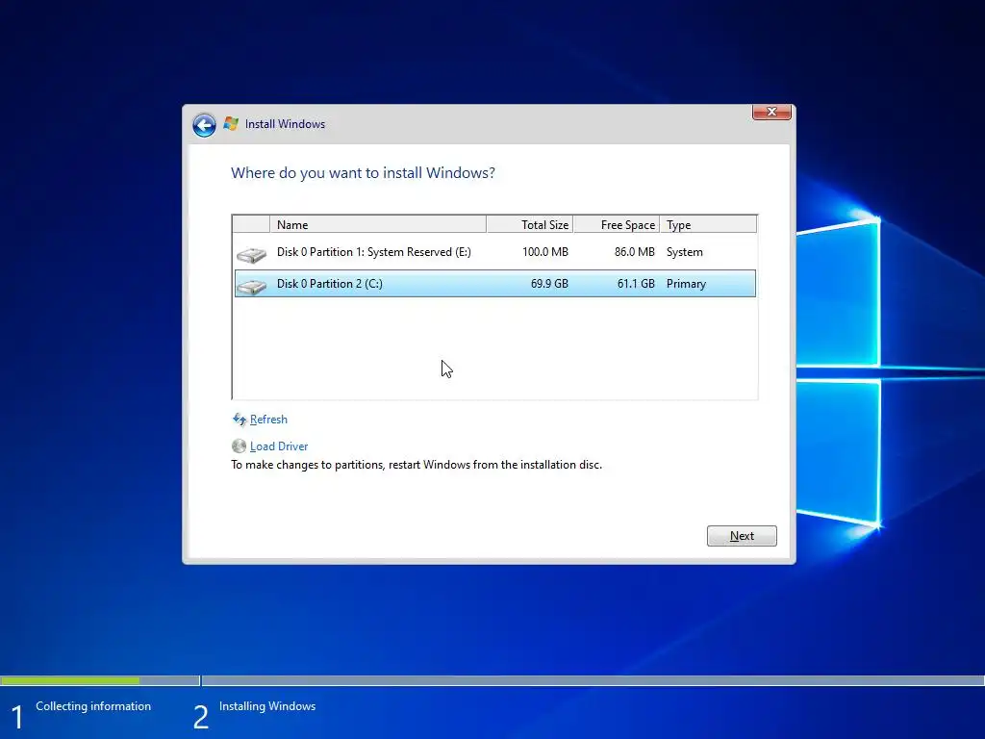Sort by the Total Size column header
The height and width of the screenshot is (739, 985).
tap(530, 224)
